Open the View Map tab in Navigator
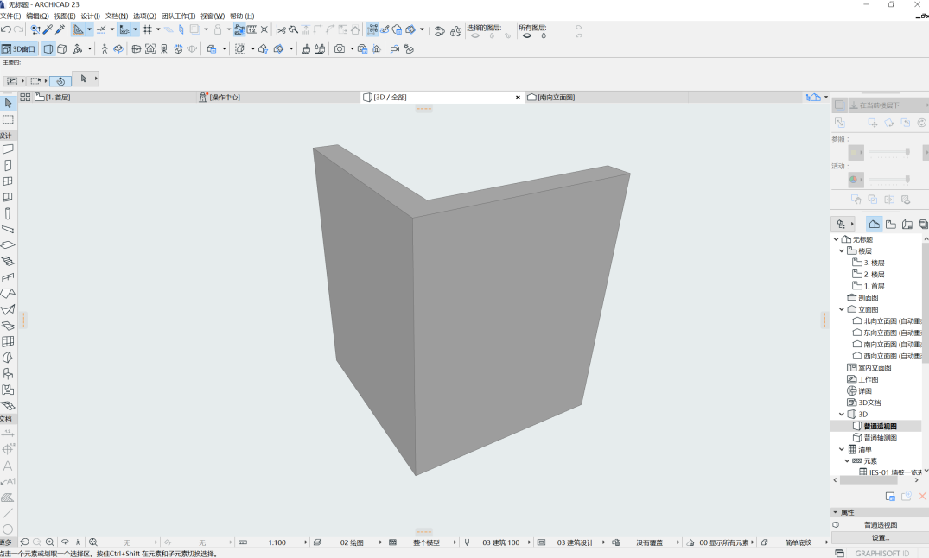The height and width of the screenshot is (558, 929). pos(890,224)
